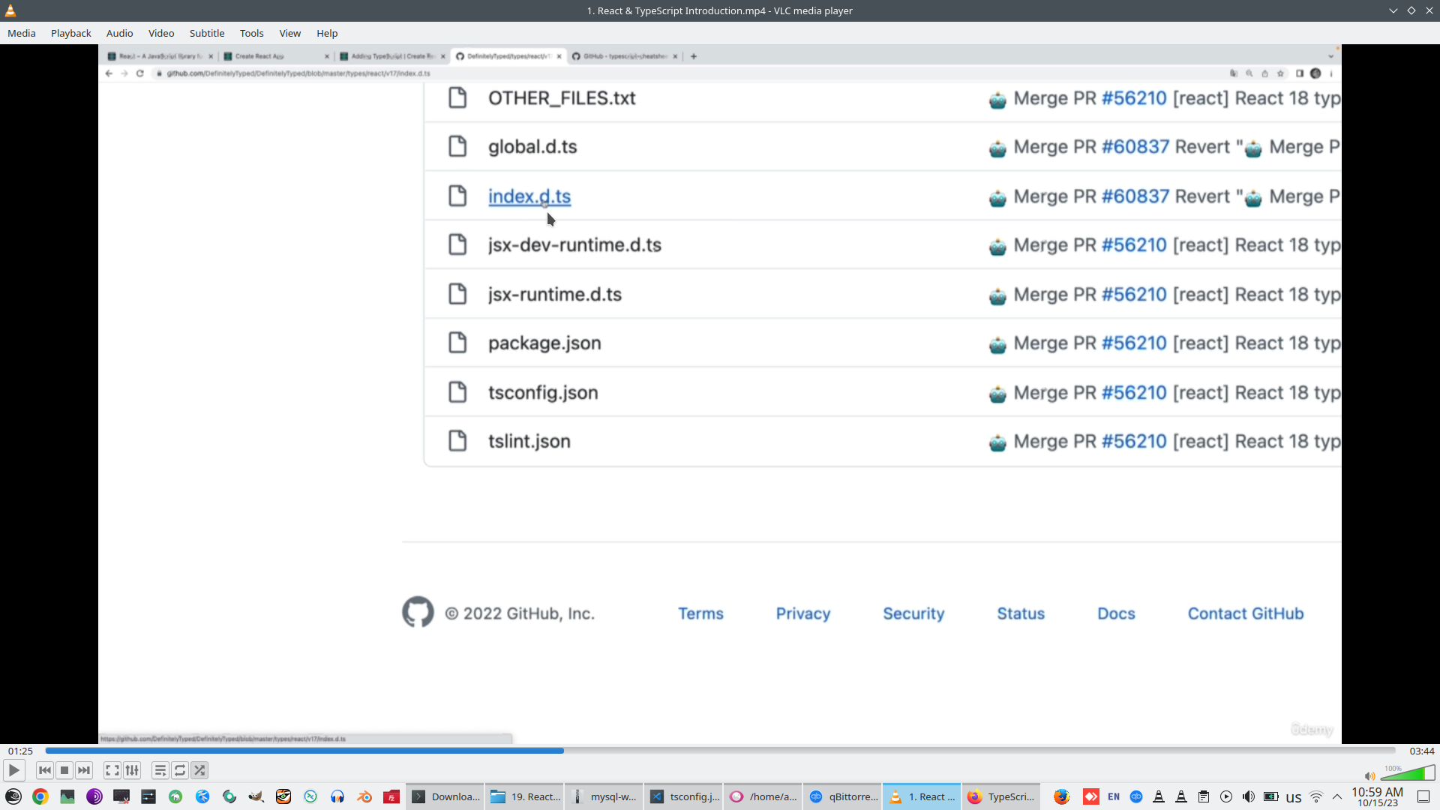Image resolution: width=1440 pixels, height=810 pixels.
Task: Open the Media menu
Action: tap(22, 33)
